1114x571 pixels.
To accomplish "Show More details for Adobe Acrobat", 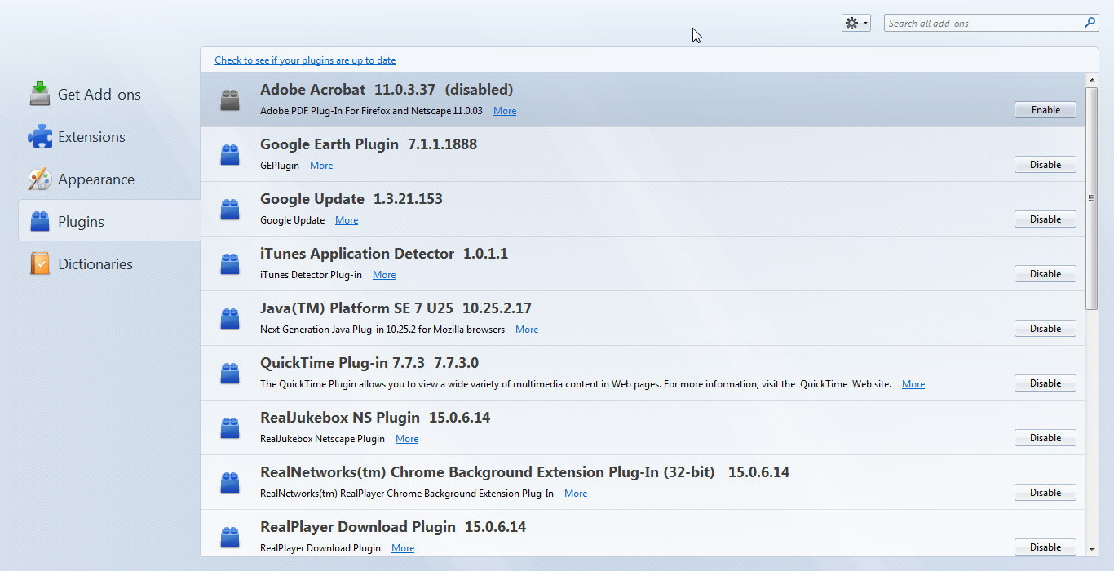I will click(505, 111).
